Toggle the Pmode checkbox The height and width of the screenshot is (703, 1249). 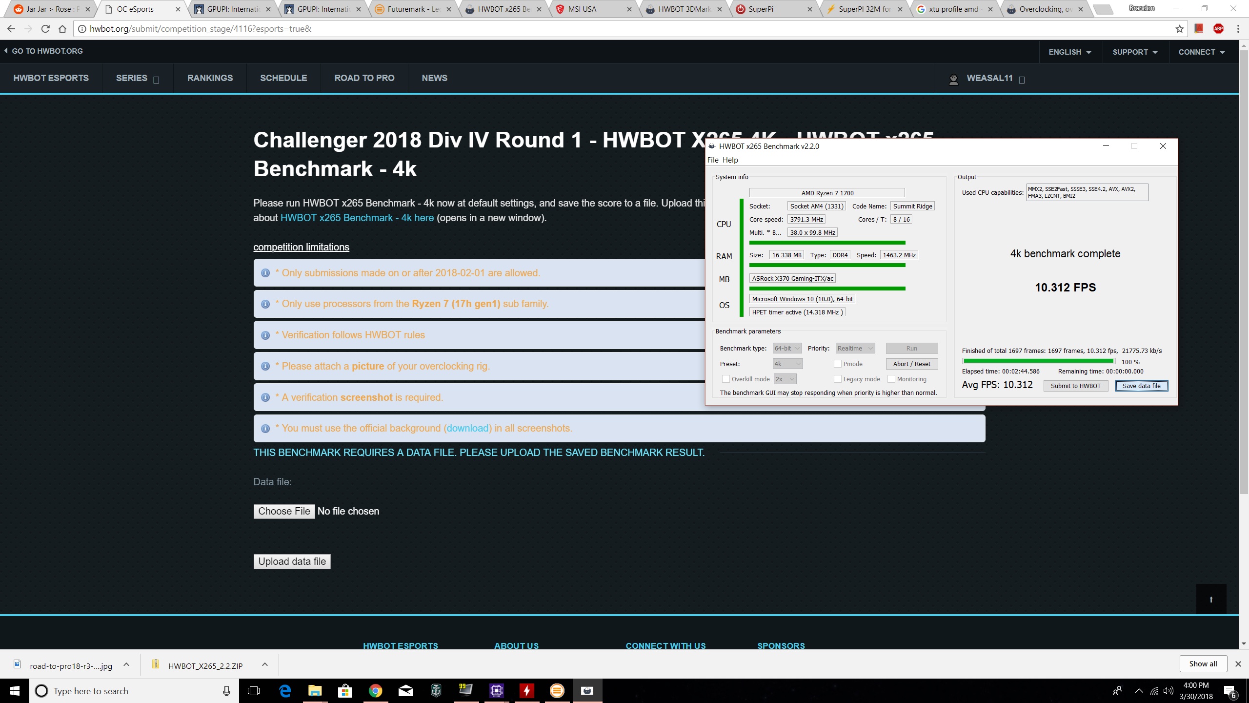pos(838,364)
